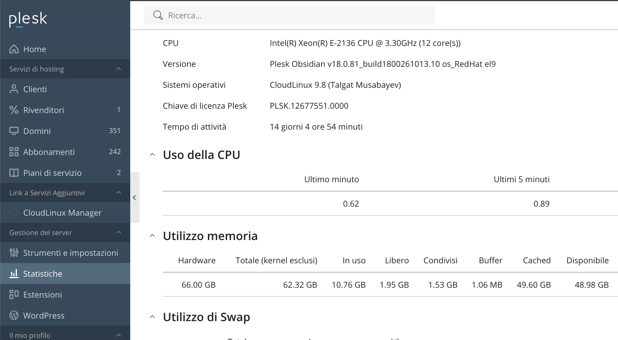
Task: Open the Home icon in sidebar
Action: (14, 49)
